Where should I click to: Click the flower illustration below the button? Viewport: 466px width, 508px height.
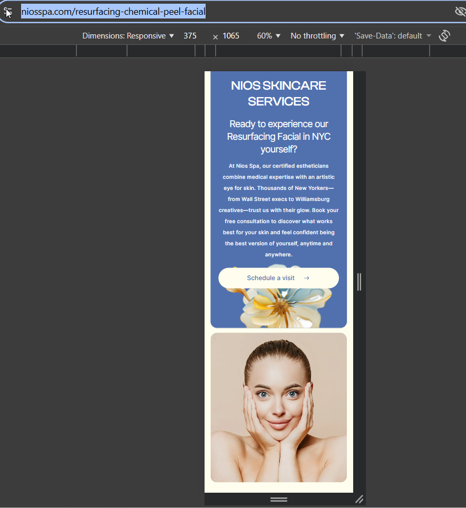point(281,308)
